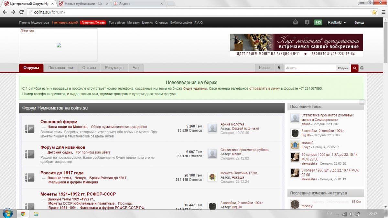
Task: Open advanced search gear icon
Action: [x=362, y=68]
